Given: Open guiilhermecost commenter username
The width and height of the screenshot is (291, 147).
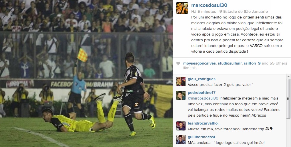Looking at the screenshot, I should pyautogui.click(x=202, y=137).
